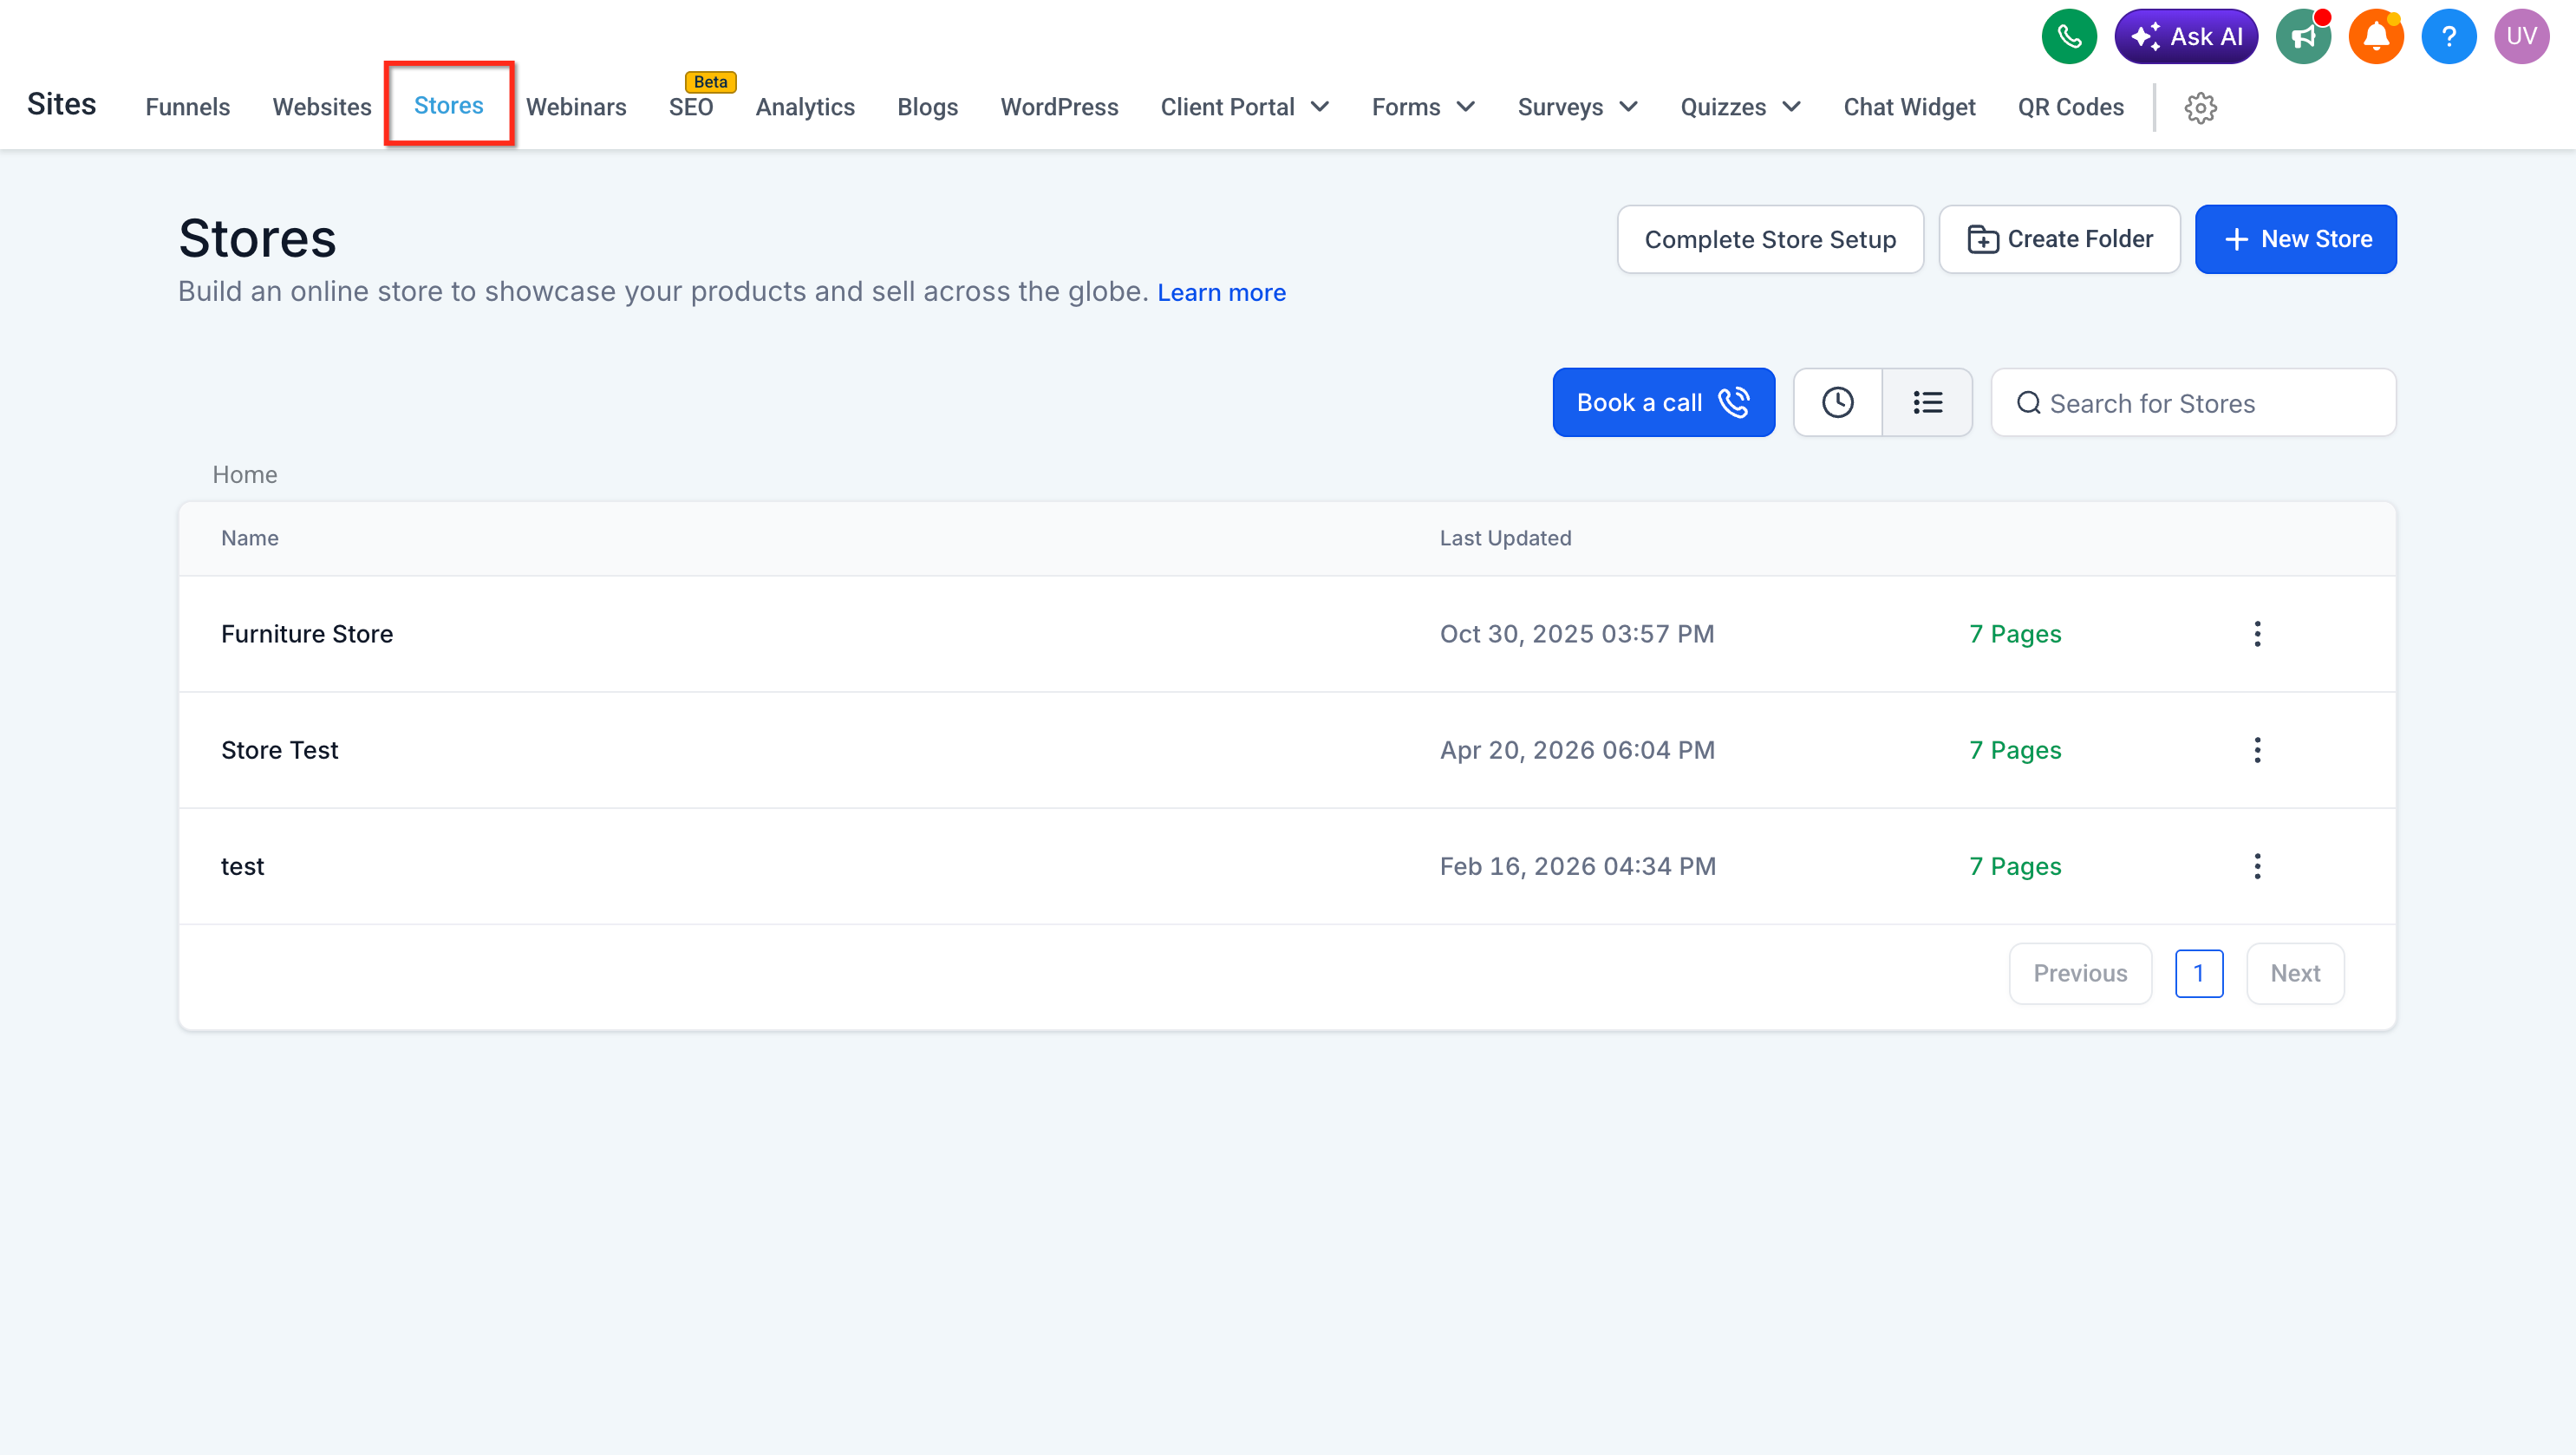Click the Search for Stores field
The image size is (2576, 1455).
(x=2193, y=403)
